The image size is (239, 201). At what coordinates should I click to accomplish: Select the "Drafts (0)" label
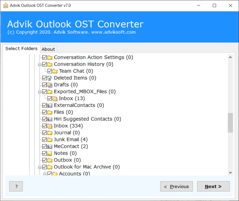(x=66, y=85)
